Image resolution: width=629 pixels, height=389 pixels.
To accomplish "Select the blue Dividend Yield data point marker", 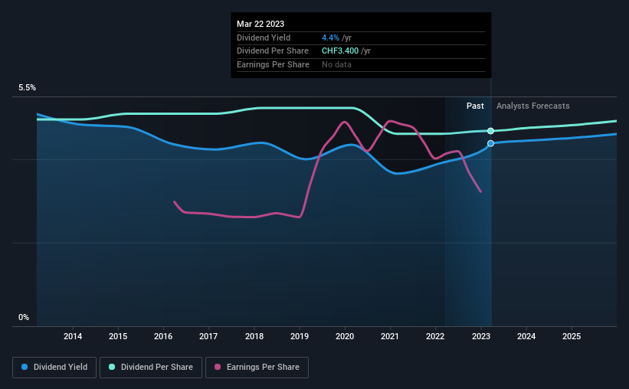I will (490, 143).
